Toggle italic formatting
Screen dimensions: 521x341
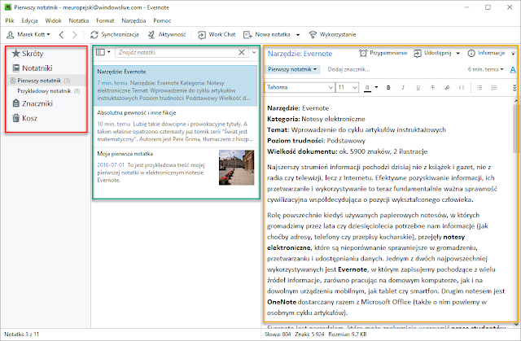pyautogui.click(x=403, y=88)
